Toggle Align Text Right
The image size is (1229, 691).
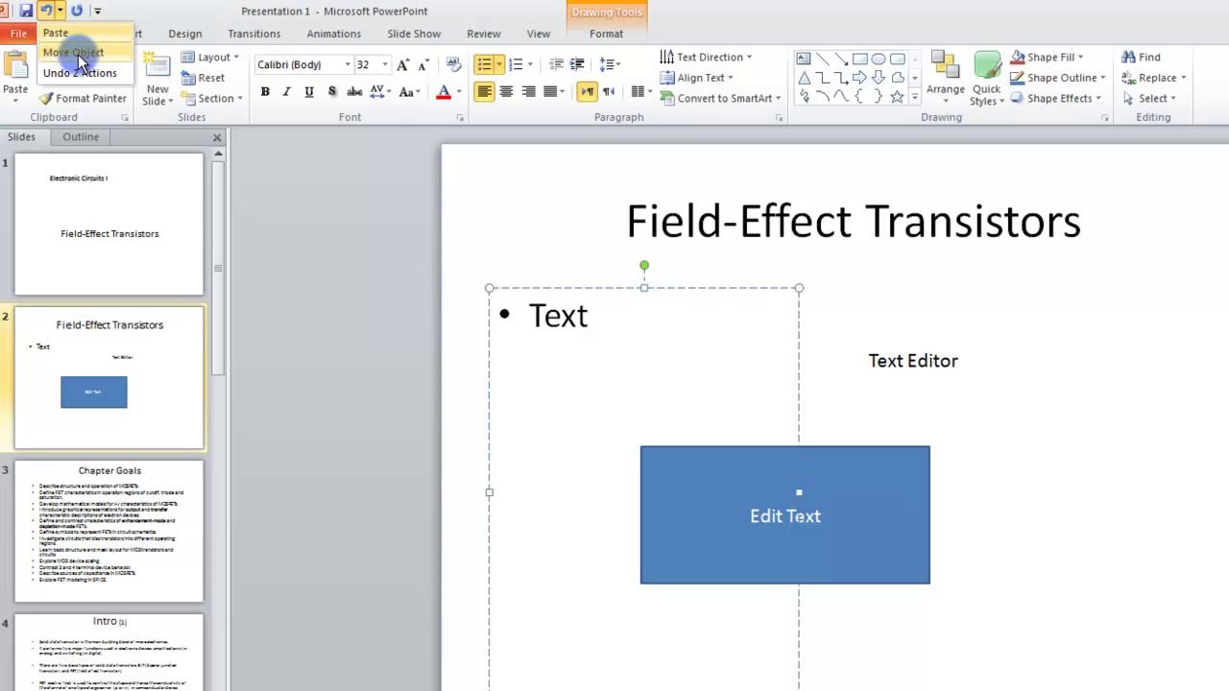click(x=528, y=92)
